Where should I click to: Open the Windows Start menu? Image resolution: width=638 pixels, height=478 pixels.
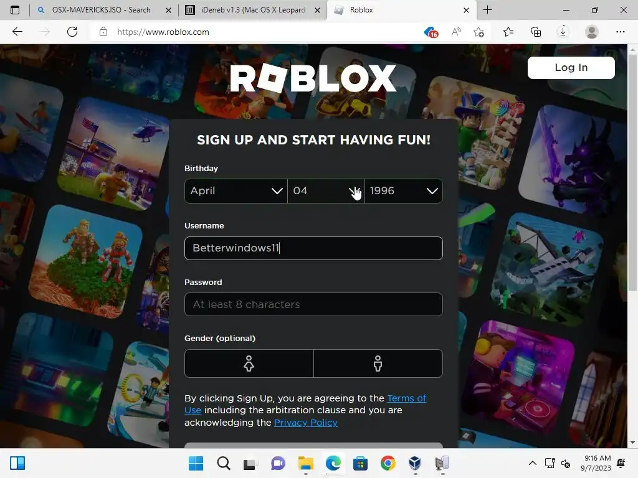[x=196, y=463]
